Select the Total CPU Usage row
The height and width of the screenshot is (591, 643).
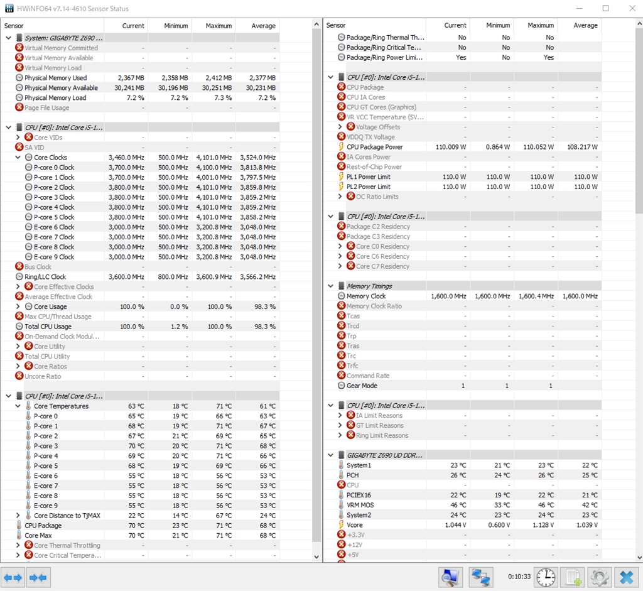[x=140, y=327]
